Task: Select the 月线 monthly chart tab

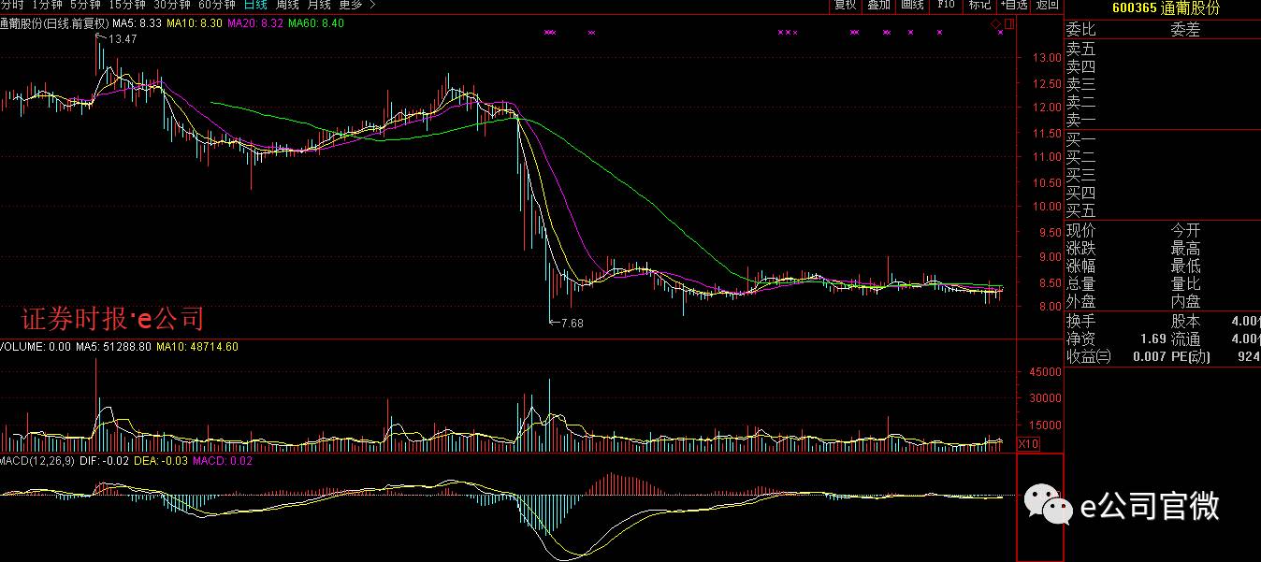Action: [x=319, y=5]
